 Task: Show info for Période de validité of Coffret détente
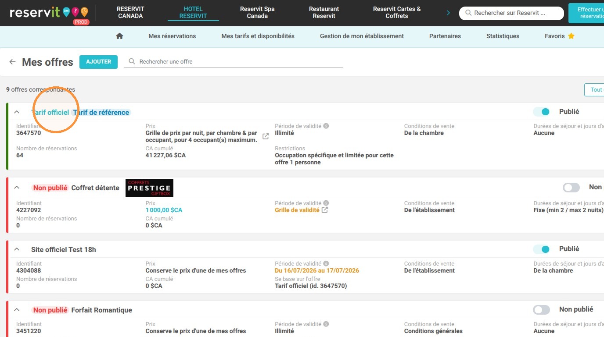pos(326,203)
